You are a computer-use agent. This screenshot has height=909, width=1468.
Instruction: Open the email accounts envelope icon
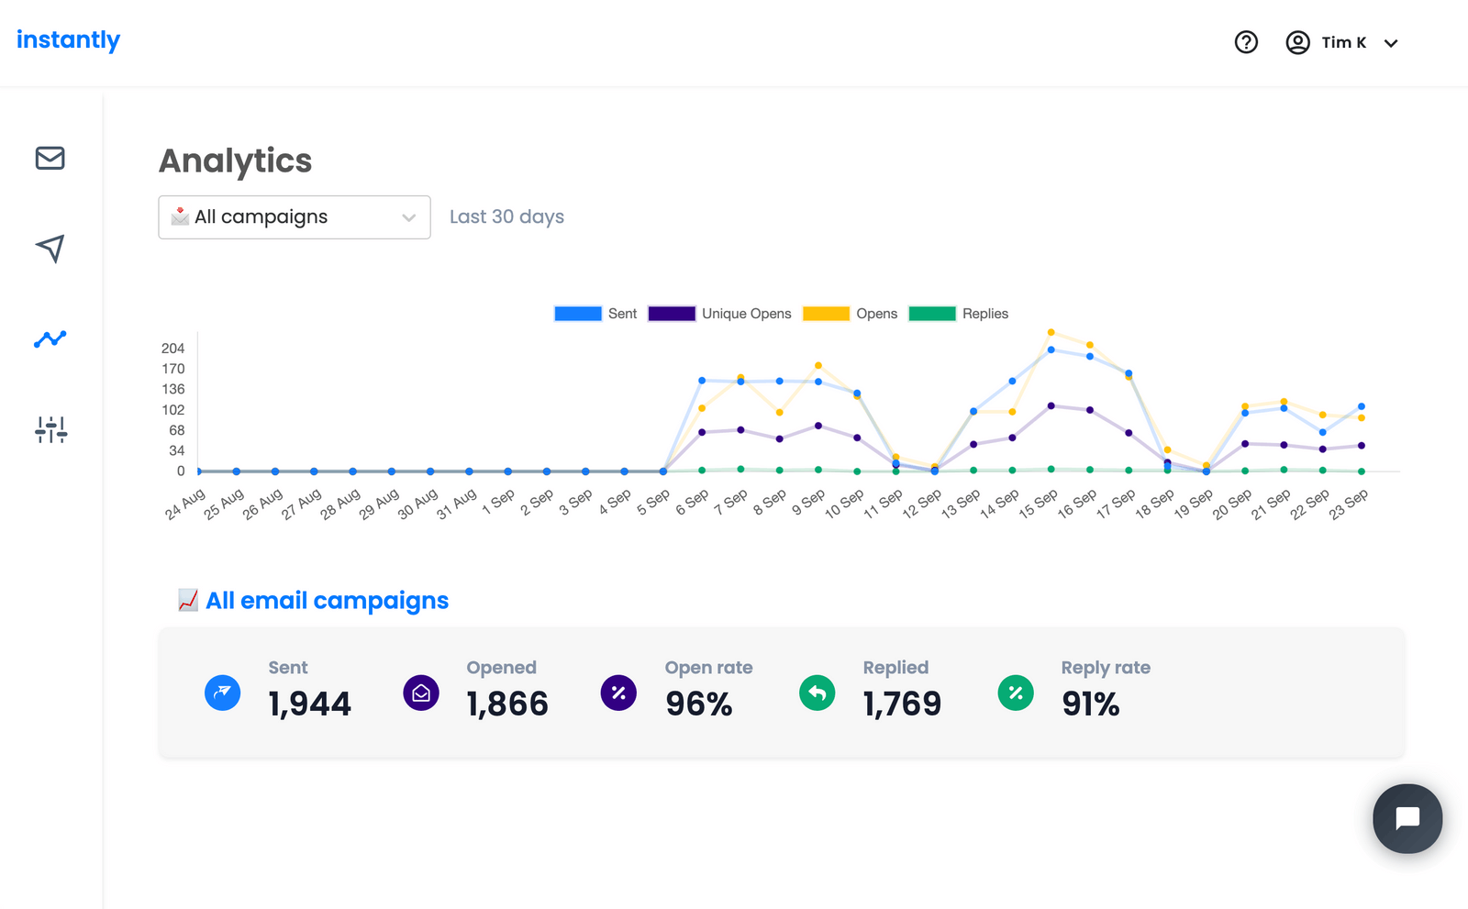pos(50,158)
